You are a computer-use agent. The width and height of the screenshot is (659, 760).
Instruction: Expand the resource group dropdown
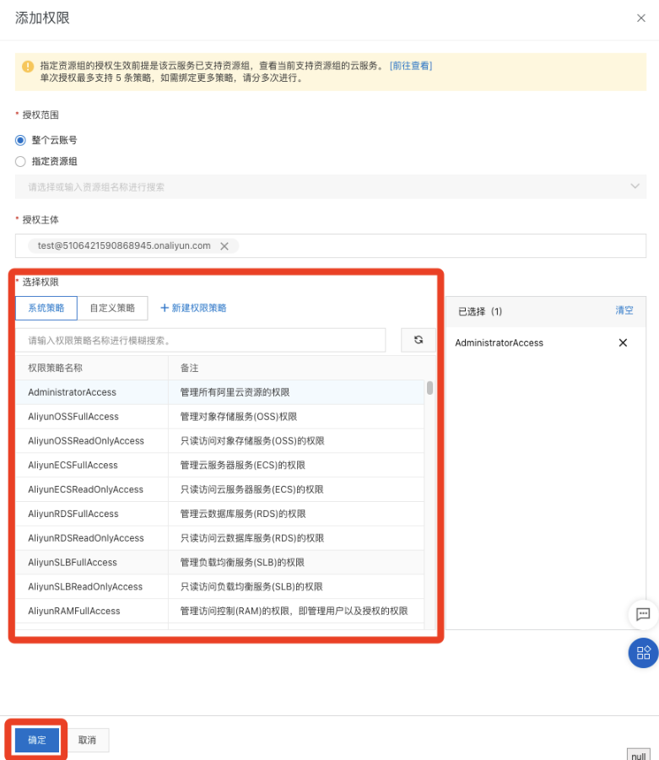(635, 186)
